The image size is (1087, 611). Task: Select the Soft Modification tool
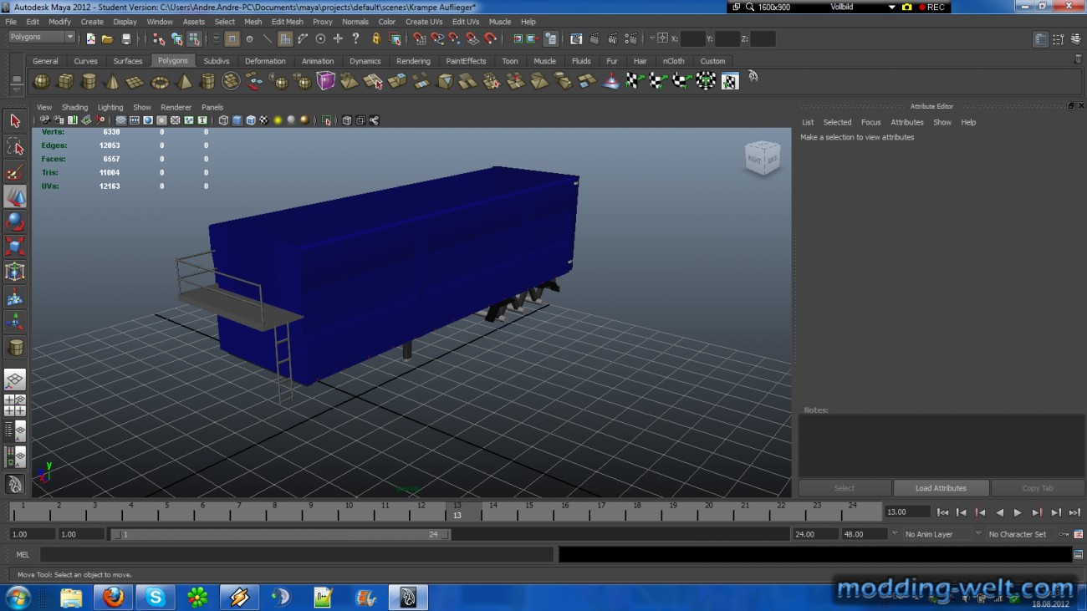(15, 297)
